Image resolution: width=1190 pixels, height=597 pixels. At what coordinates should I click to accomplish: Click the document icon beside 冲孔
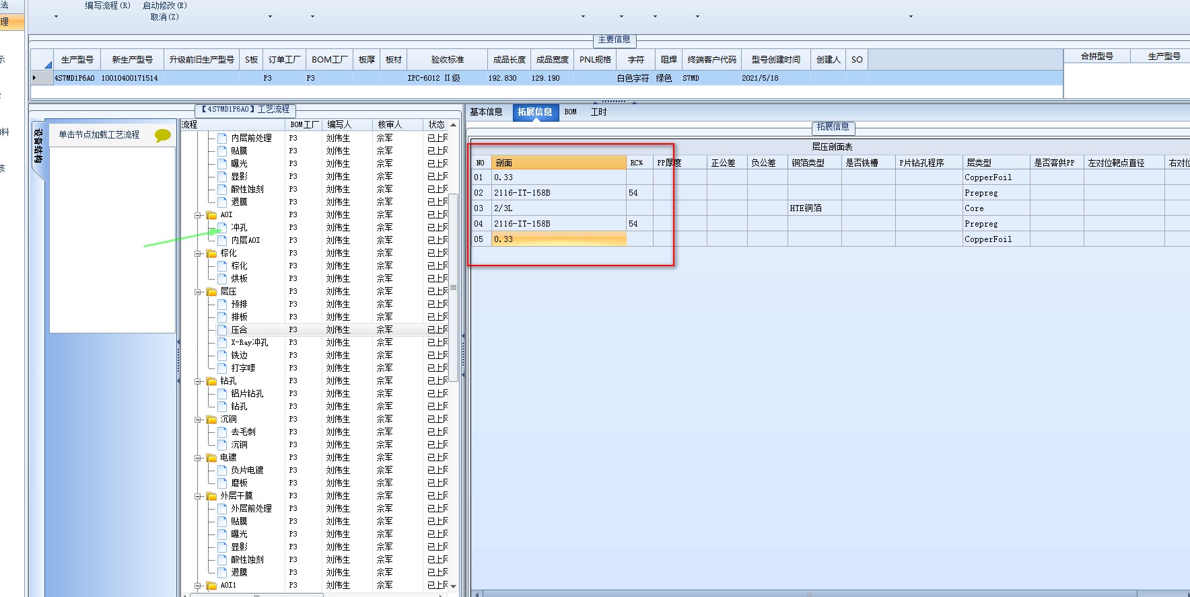click(x=222, y=227)
